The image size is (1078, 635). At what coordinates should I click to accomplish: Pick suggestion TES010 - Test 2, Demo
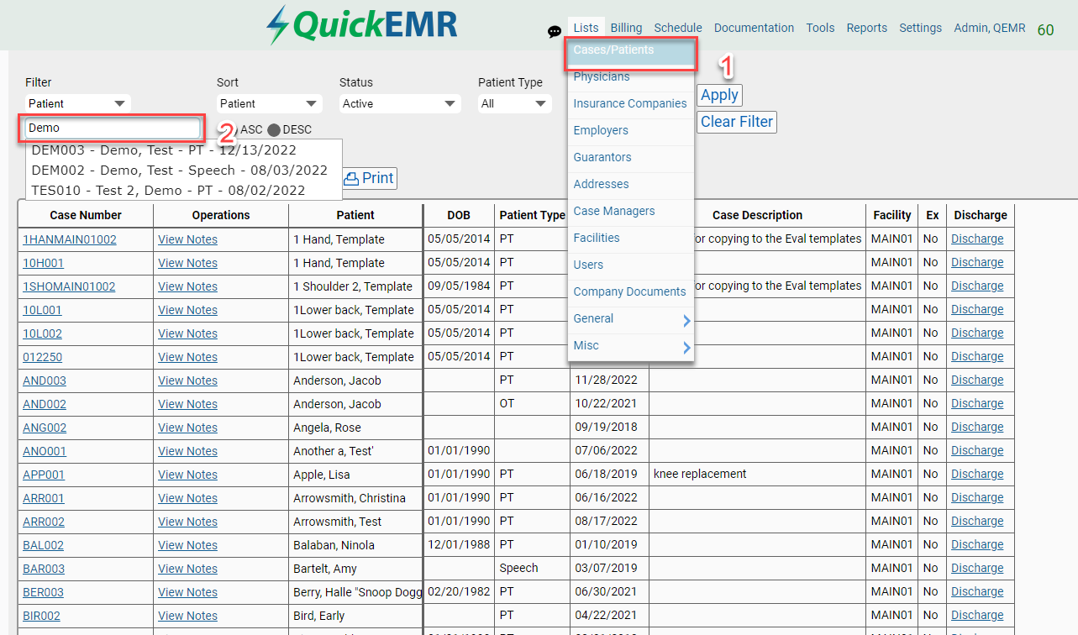click(x=184, y=191)
